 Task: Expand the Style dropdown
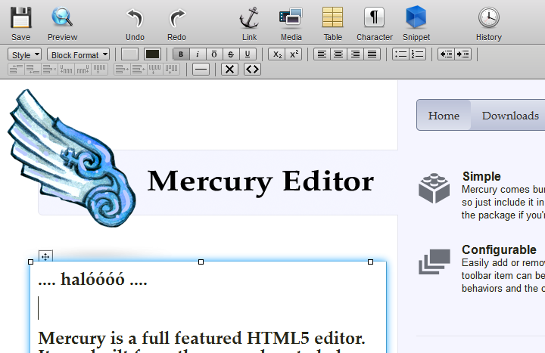[x=24, y=54]
